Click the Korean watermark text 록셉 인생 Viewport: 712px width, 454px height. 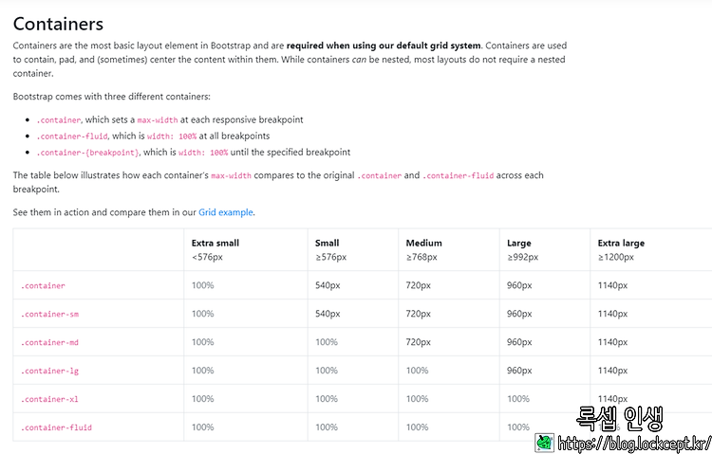click(619, 419)
